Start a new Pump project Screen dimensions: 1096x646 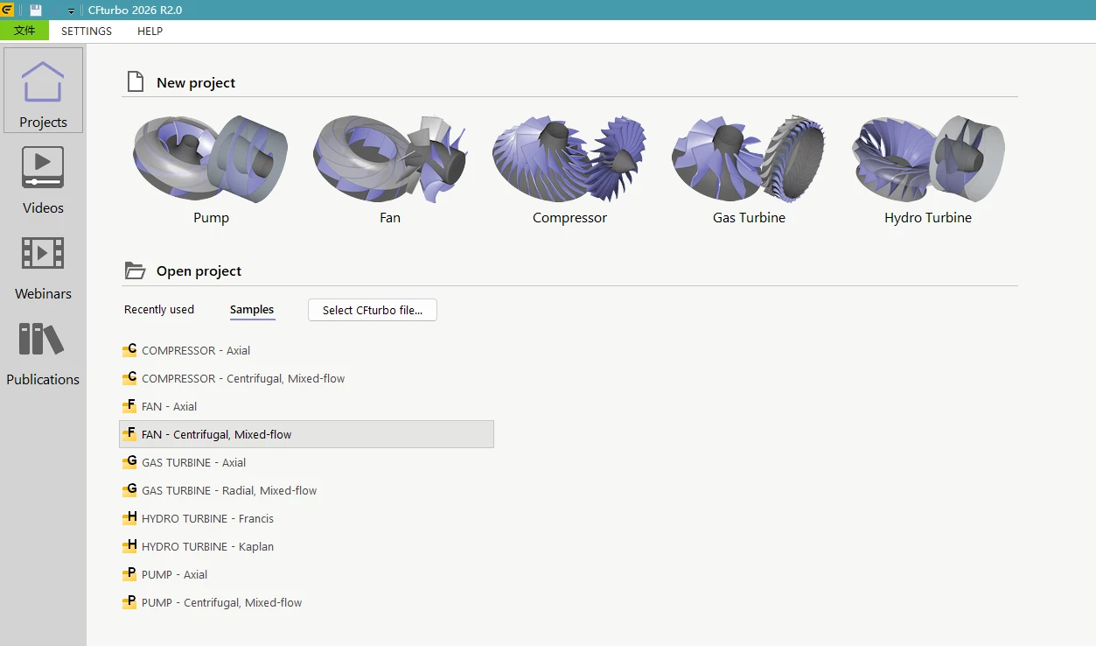211,169
